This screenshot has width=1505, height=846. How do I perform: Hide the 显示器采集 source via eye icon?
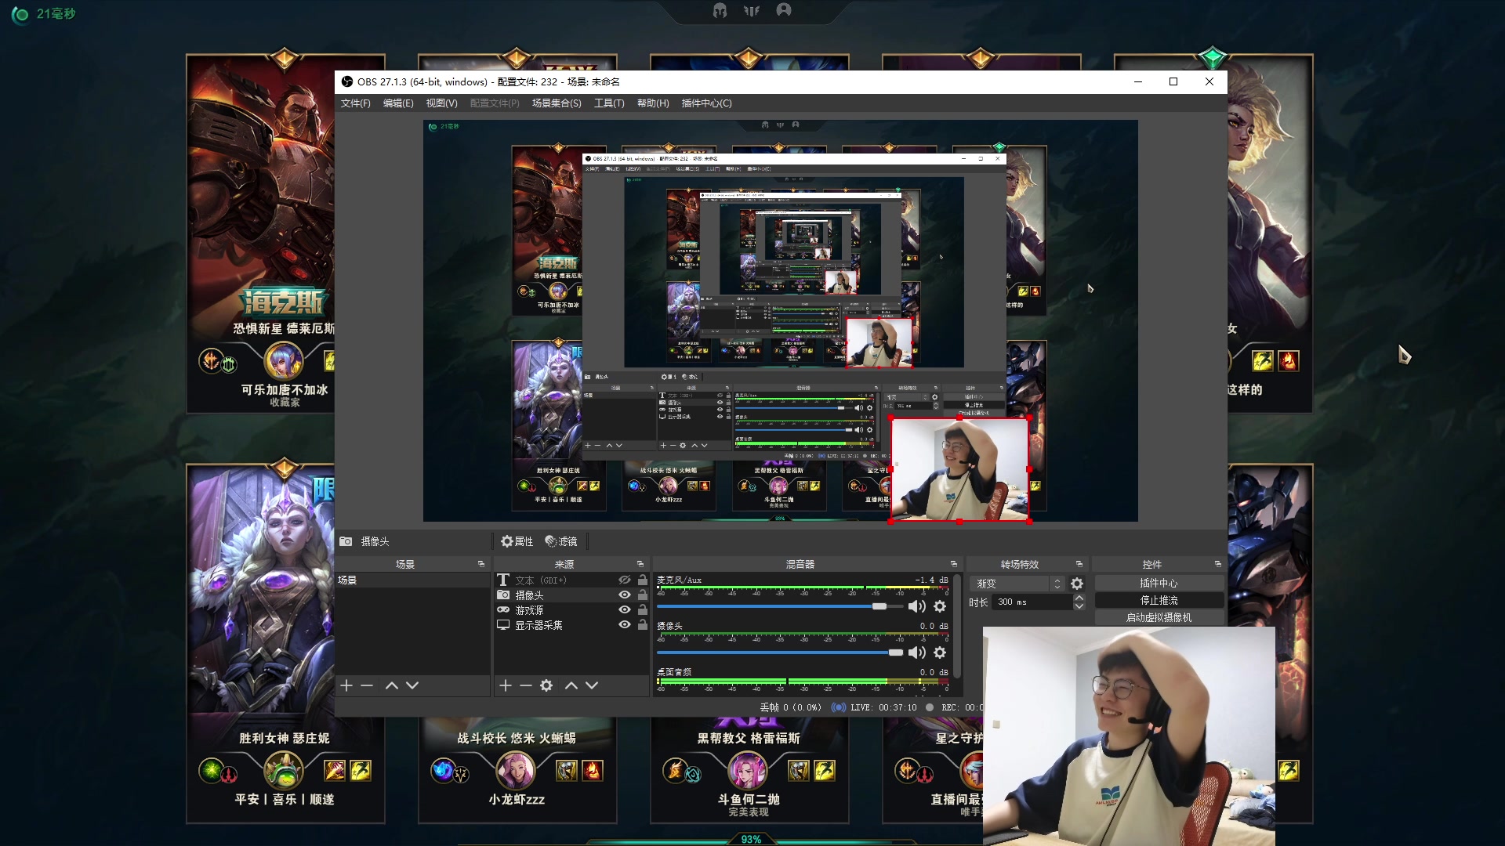[625, 625]
